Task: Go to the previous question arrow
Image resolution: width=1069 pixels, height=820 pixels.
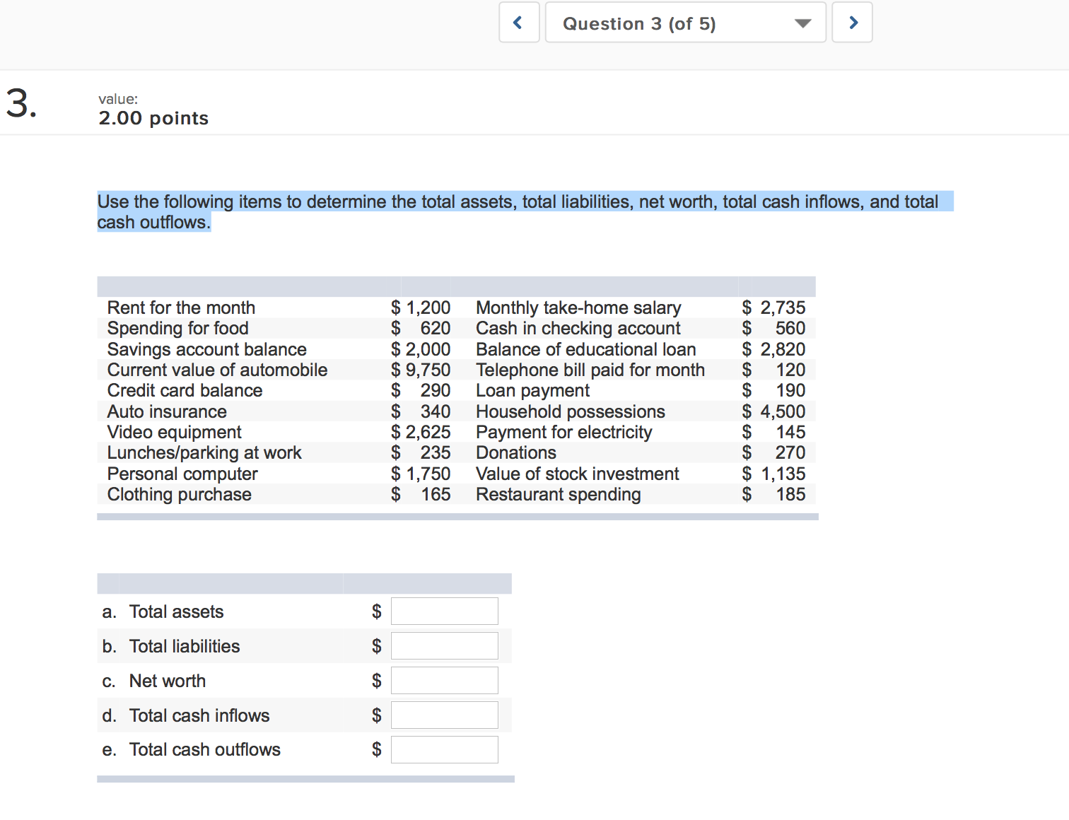Action: pyautogui.click(x=519, y=23)
